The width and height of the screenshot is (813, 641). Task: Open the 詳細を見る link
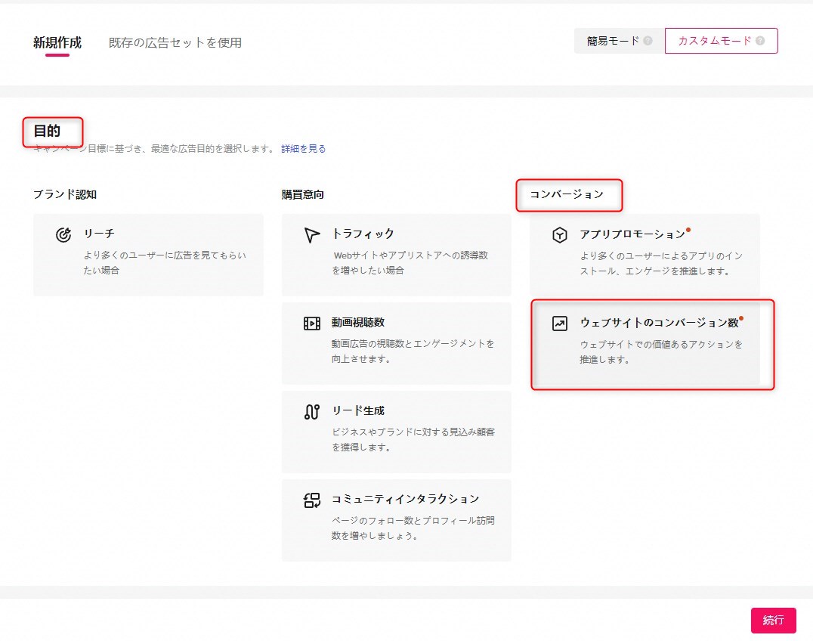304,149
